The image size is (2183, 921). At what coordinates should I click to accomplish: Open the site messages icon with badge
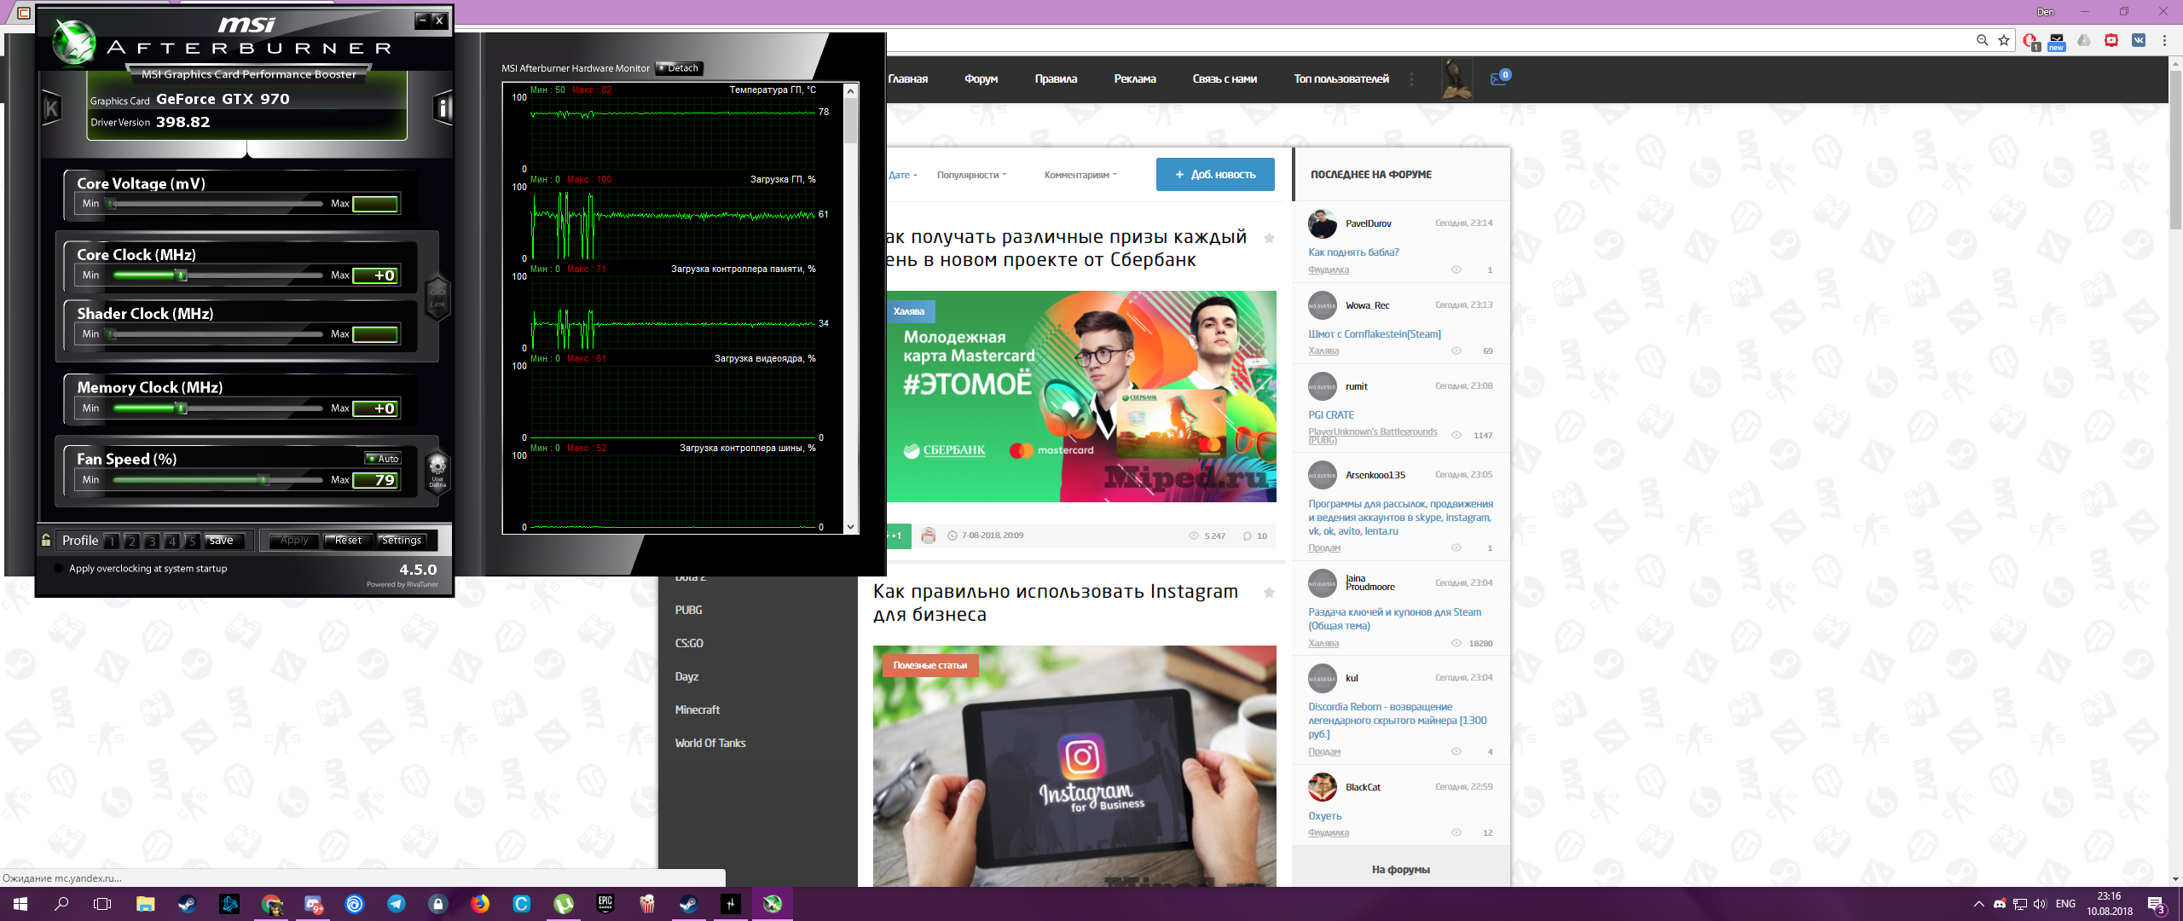1499,78
